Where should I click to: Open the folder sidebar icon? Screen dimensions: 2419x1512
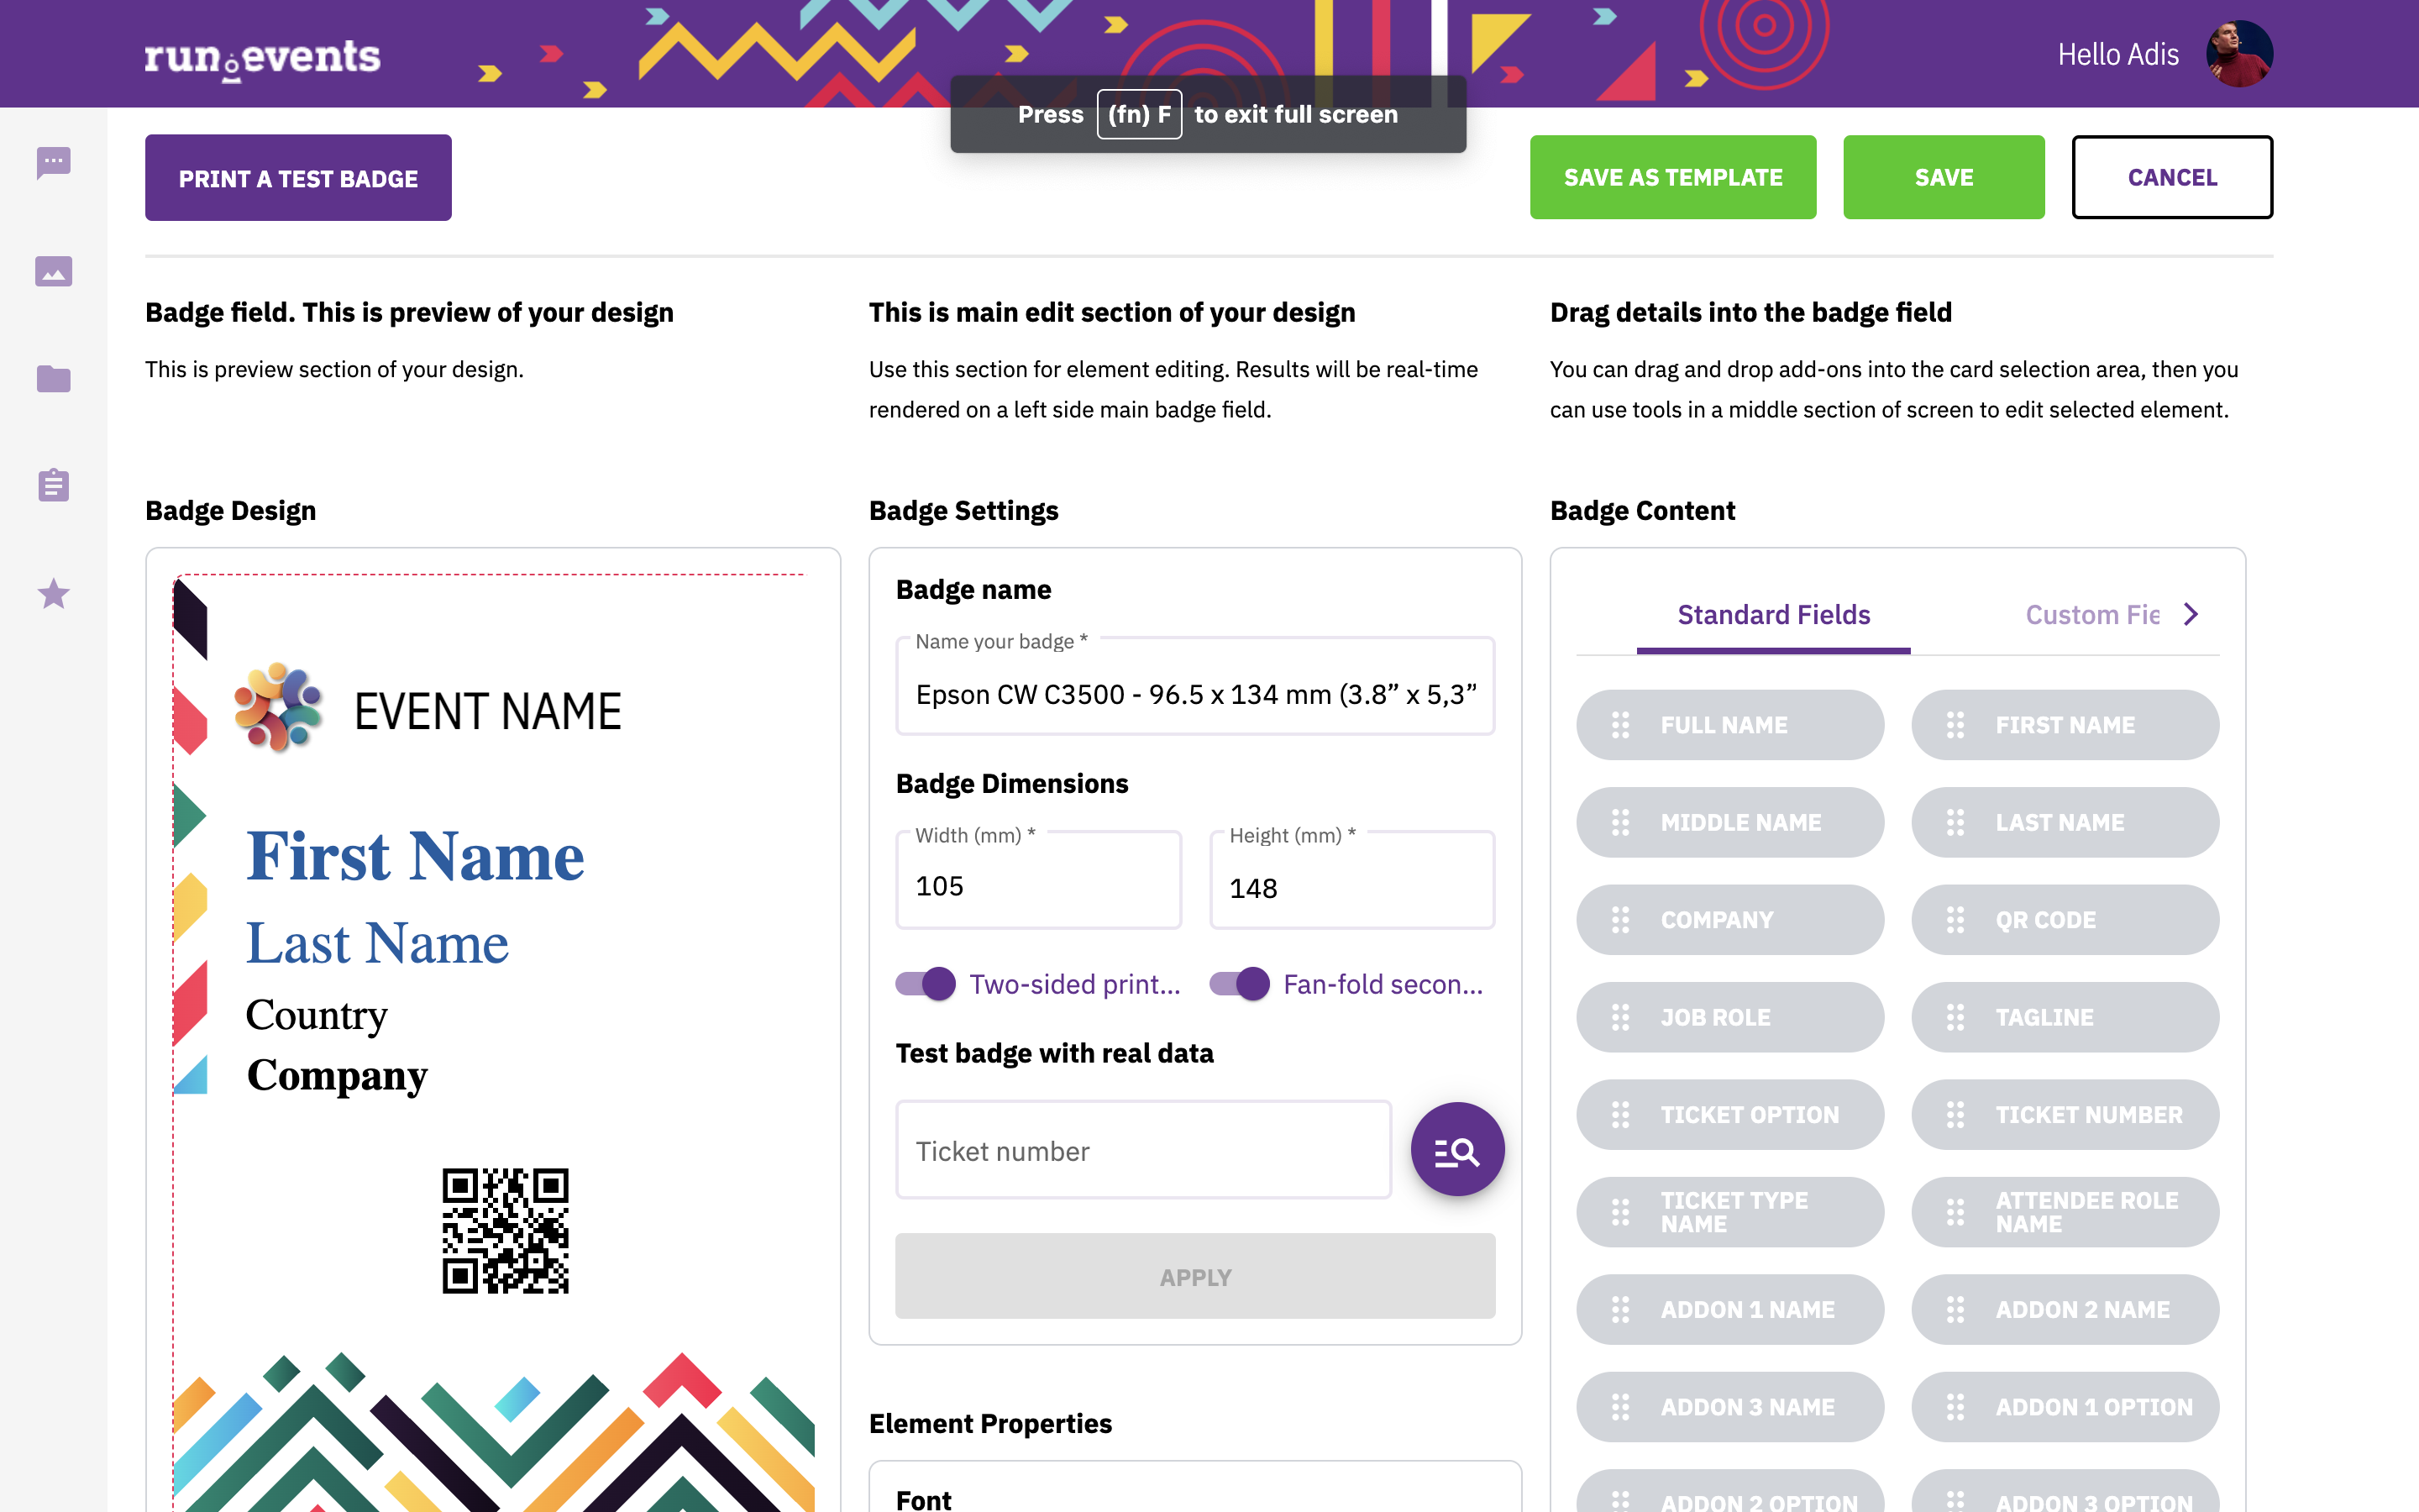coord(54,379)
